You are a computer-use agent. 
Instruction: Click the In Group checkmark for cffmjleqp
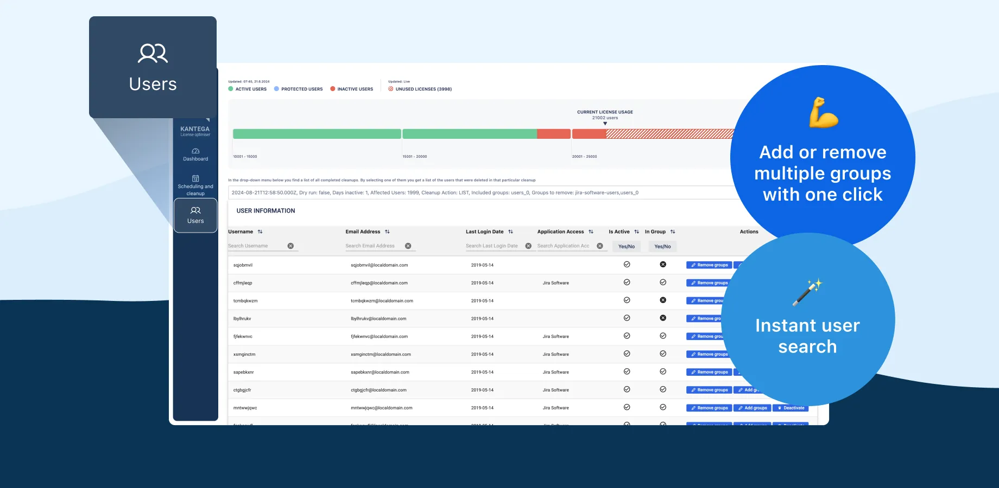pos(663,282)
